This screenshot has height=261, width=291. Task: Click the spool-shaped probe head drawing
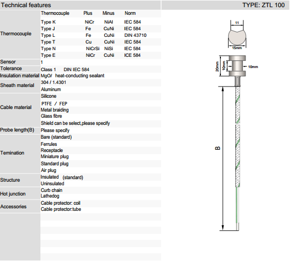coord(237,66)
